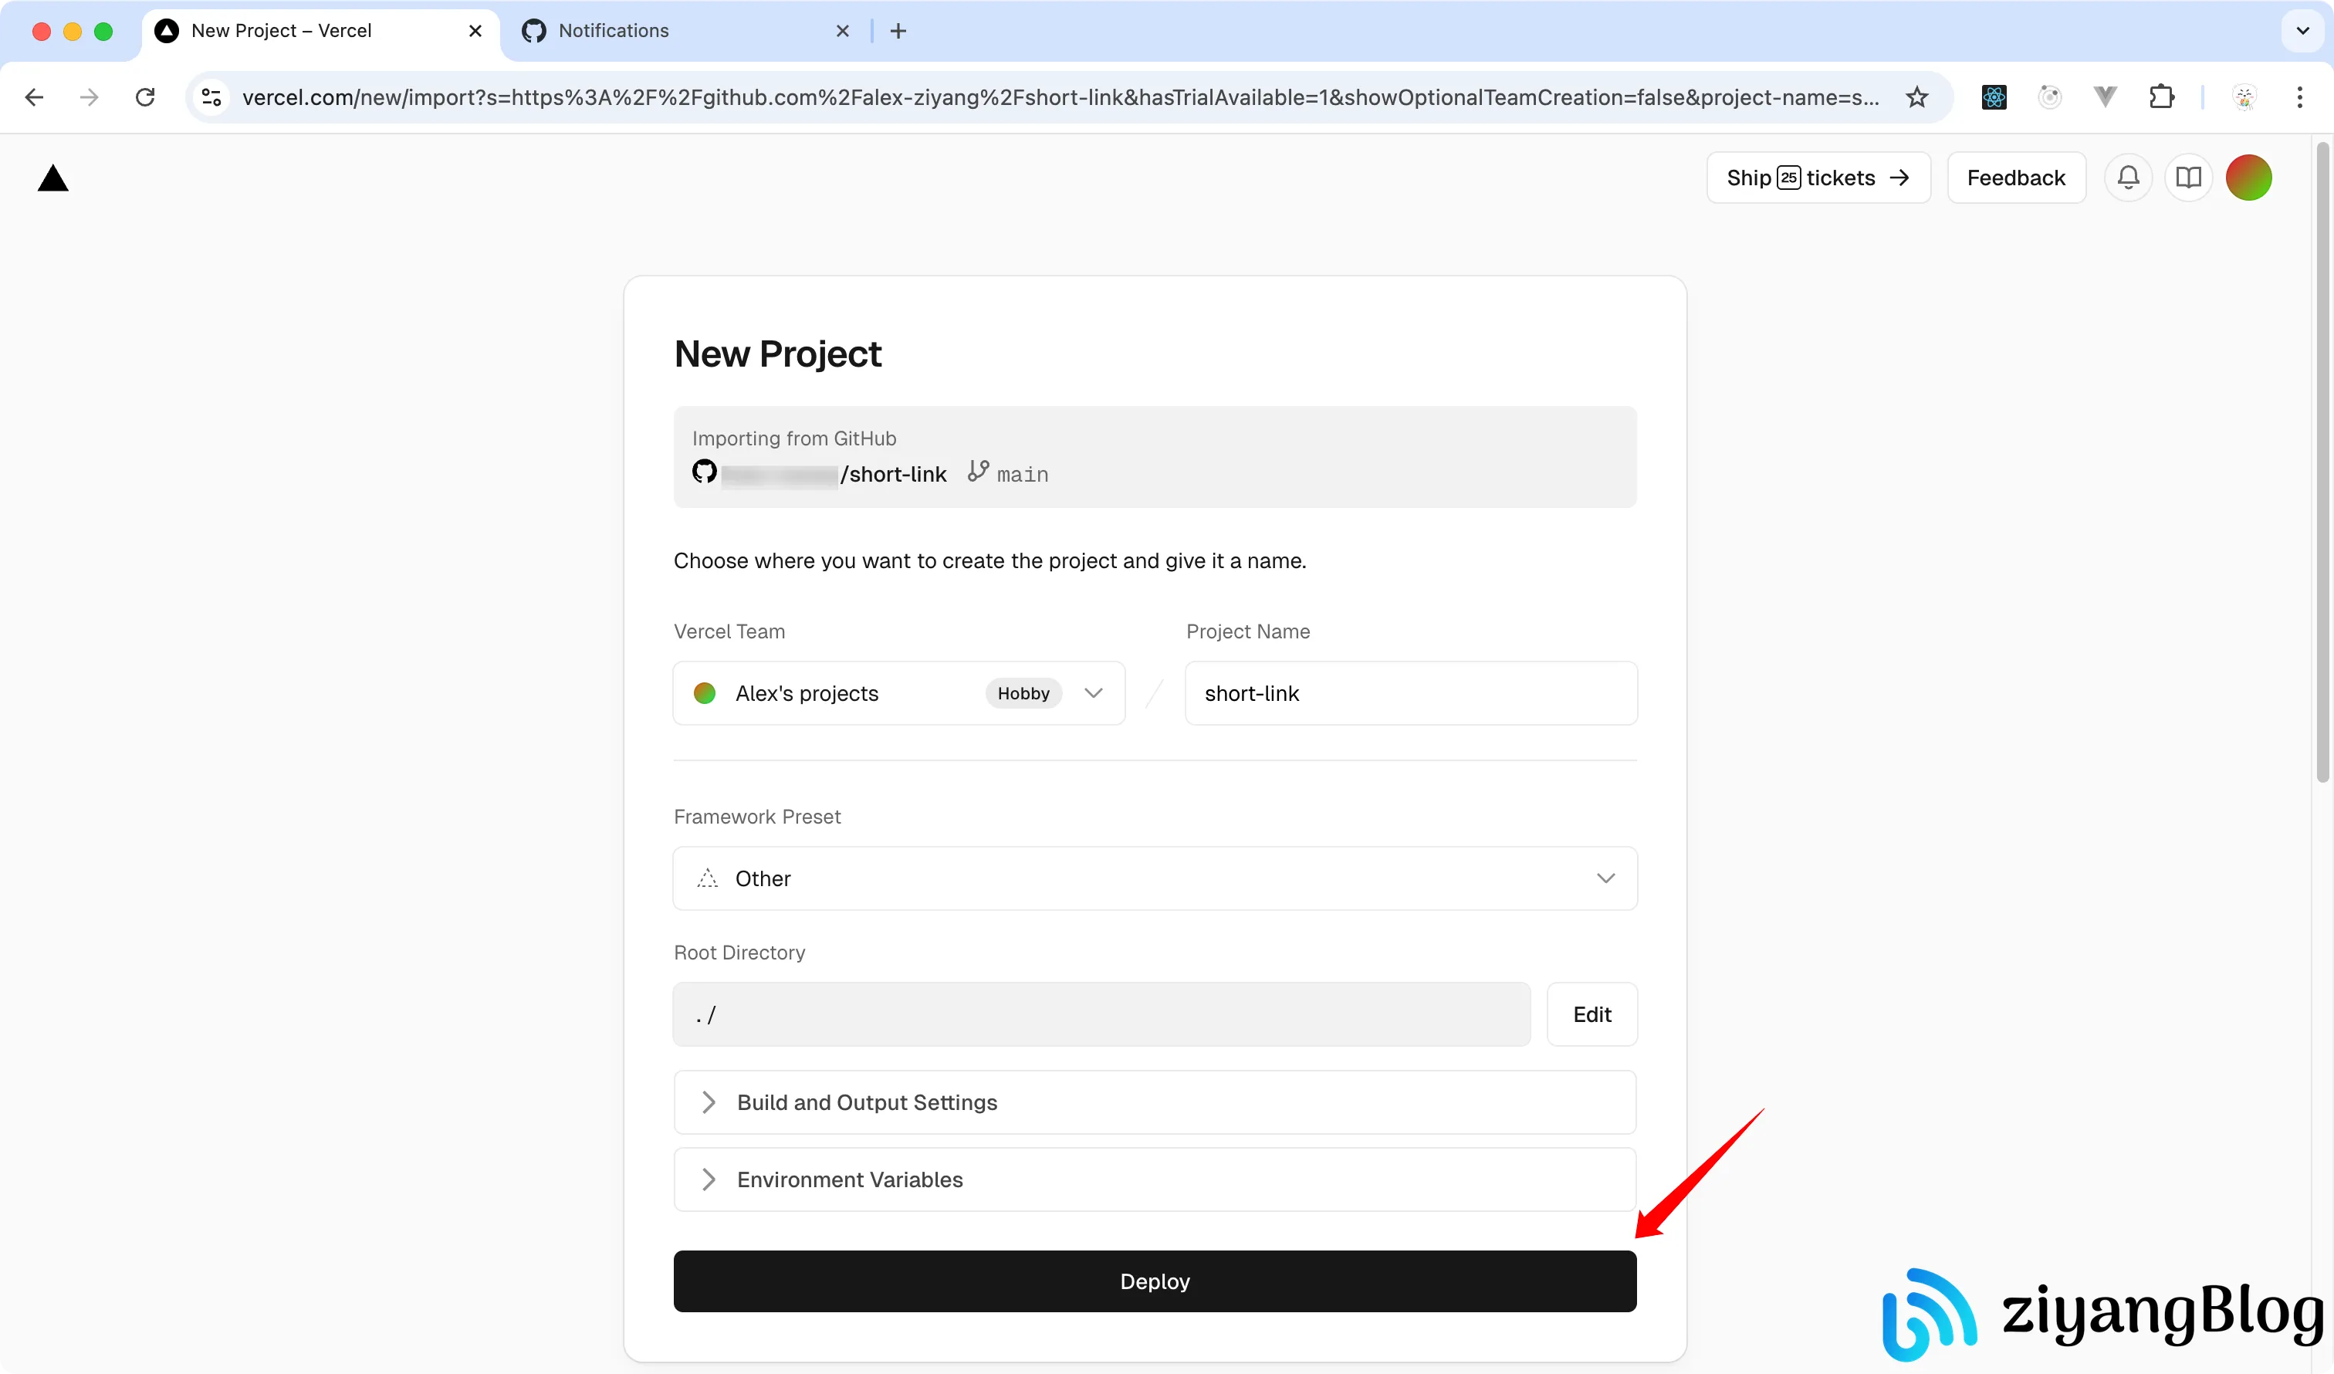This screenshot has height=1374, width=2334.
Task: Click the /short-link repository name
Action: (x=893, y=475)
